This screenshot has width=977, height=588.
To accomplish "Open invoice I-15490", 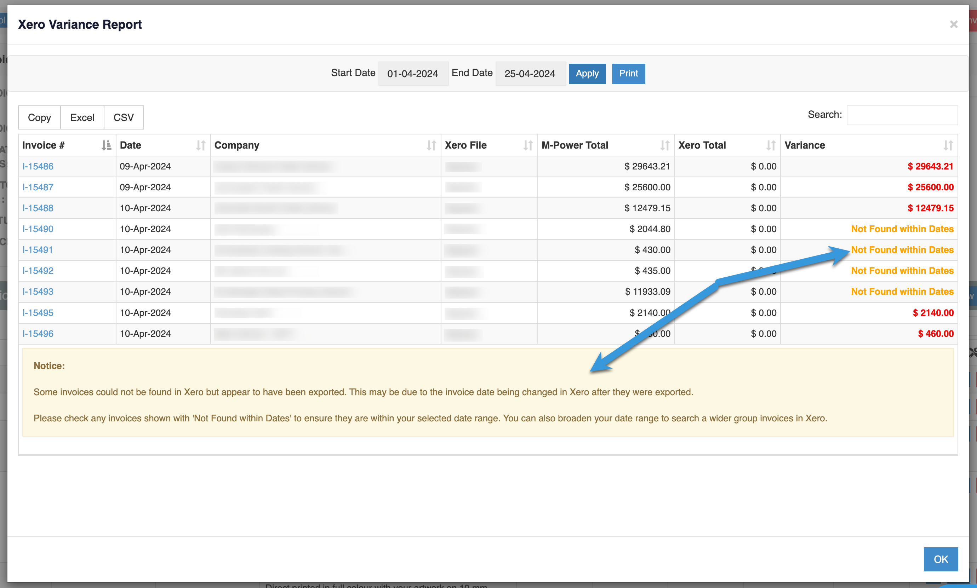I will (x=38, y=229).
